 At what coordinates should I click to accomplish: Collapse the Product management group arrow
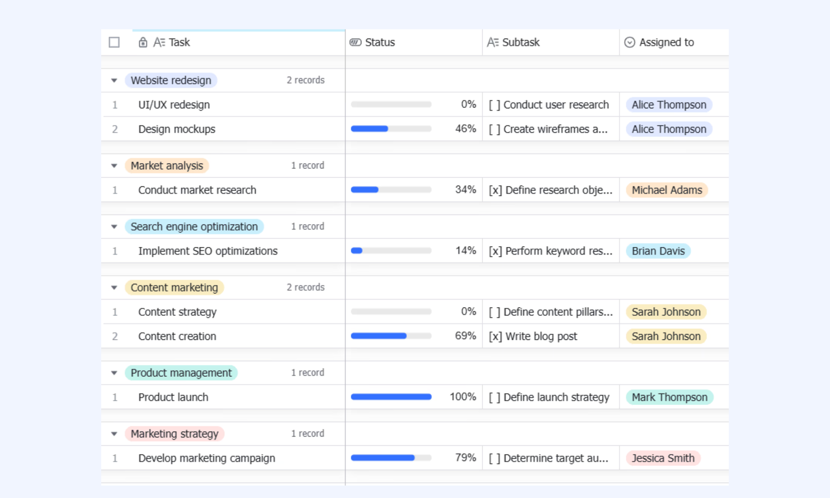114,373
